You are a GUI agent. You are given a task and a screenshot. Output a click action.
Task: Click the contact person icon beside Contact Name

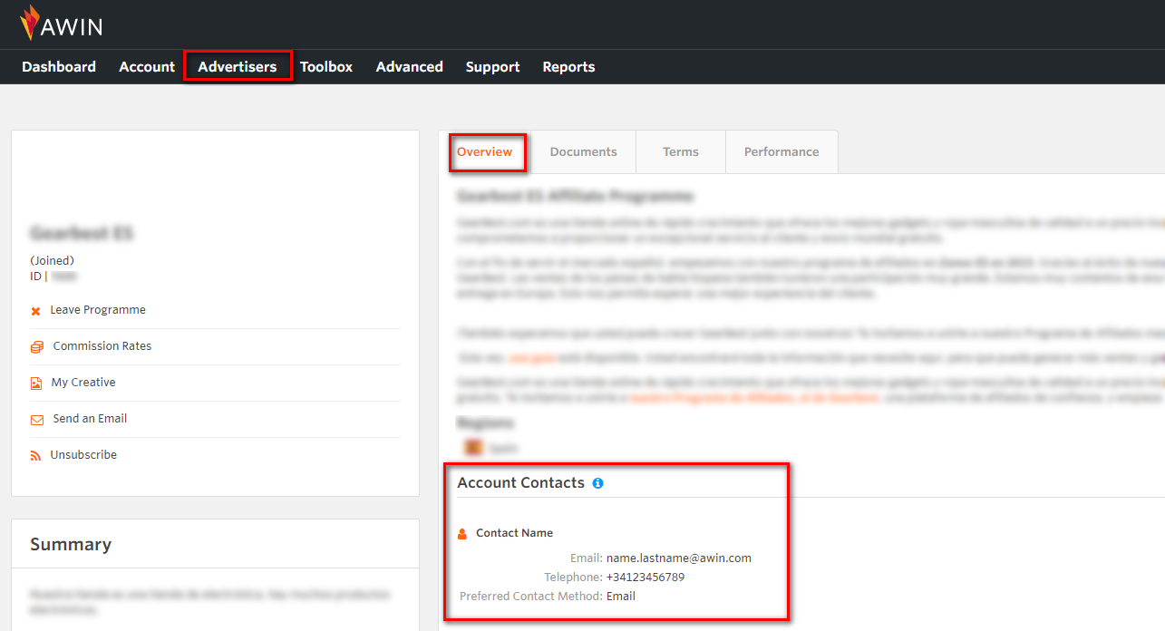tap(464, 532)
